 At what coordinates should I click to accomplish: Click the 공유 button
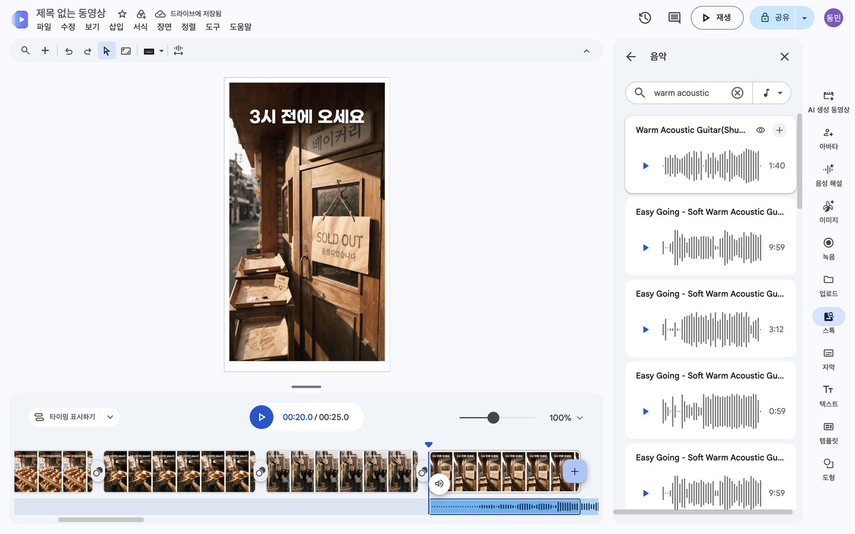point(773,18)
